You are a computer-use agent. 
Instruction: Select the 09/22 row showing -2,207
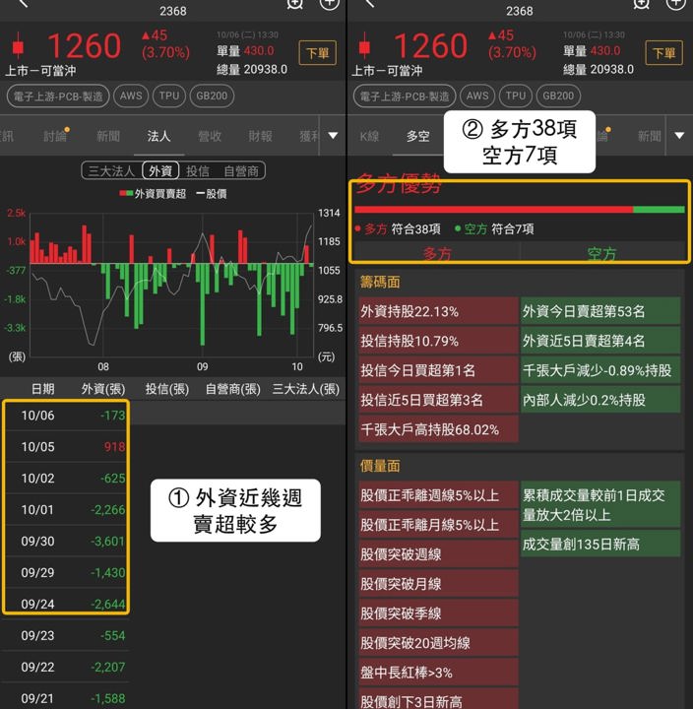[x=67, y=667]
